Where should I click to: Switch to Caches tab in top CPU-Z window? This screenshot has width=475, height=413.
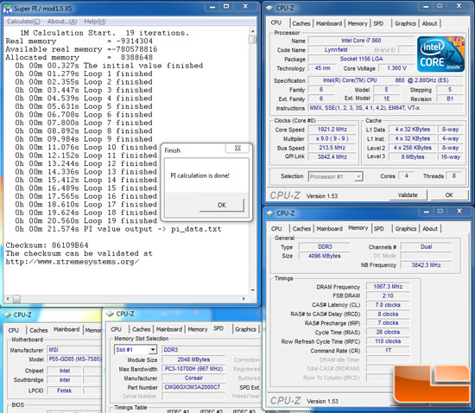tap(301, 23)
